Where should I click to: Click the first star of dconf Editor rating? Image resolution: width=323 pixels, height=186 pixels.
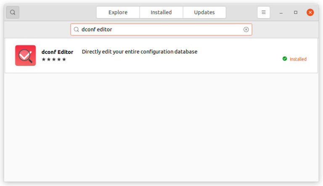tap(44, 59)
